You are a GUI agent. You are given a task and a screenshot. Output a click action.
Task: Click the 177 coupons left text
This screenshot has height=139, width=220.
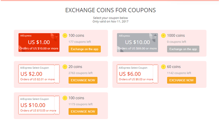coord(80,42)
